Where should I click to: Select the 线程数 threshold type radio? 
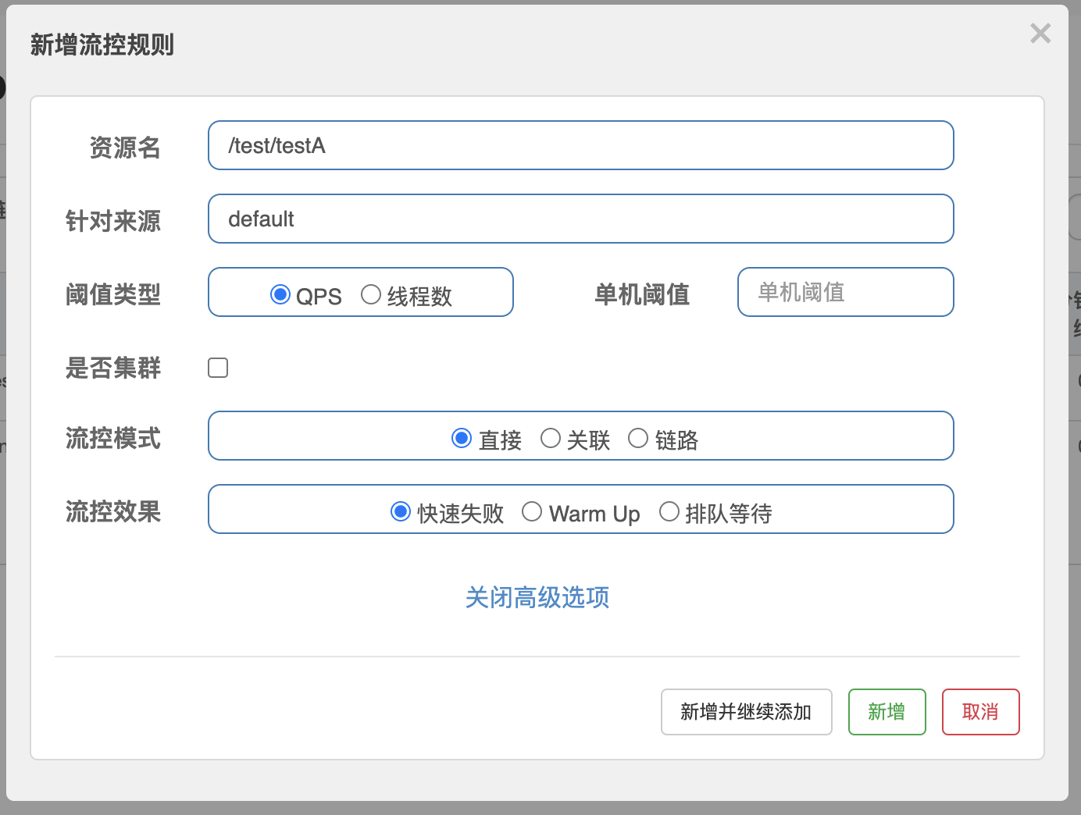point(371,294)
